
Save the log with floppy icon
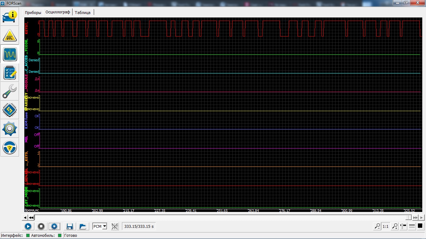(70, 227)
